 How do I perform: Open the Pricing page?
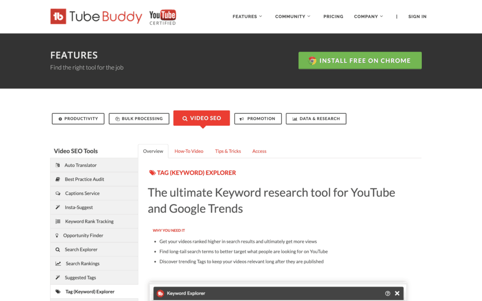pyautogui.click(x=333, y=16)
